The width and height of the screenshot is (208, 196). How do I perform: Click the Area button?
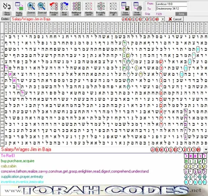[x=181, y=14]
